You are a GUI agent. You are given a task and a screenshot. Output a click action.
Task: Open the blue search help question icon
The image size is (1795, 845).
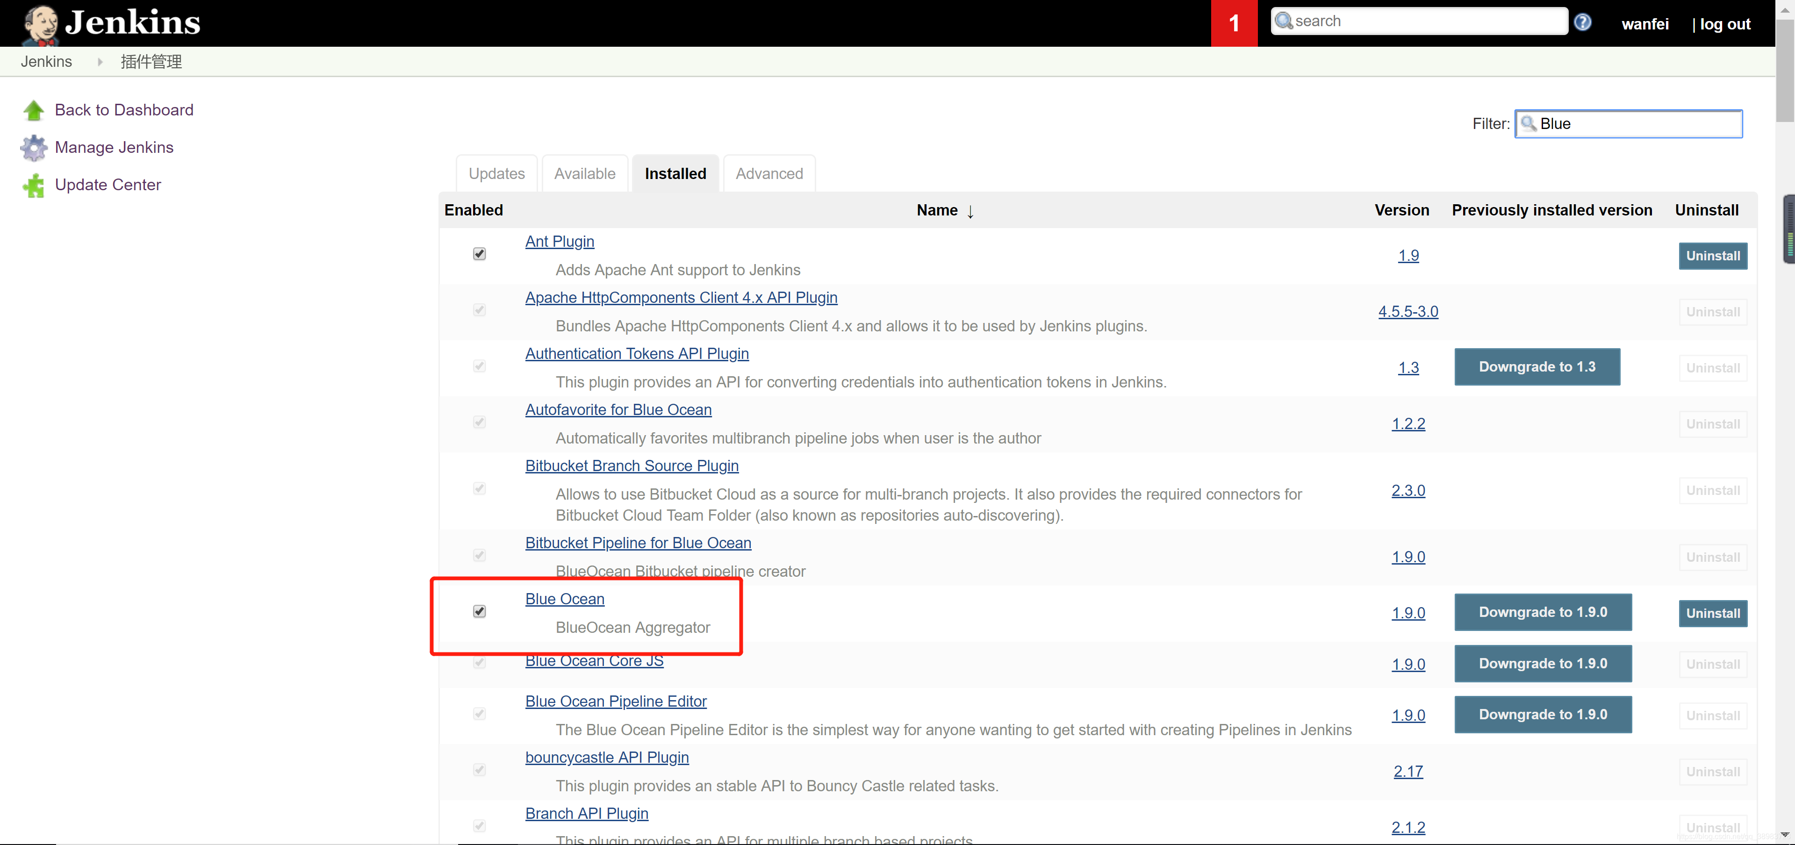pos(1582,22)
